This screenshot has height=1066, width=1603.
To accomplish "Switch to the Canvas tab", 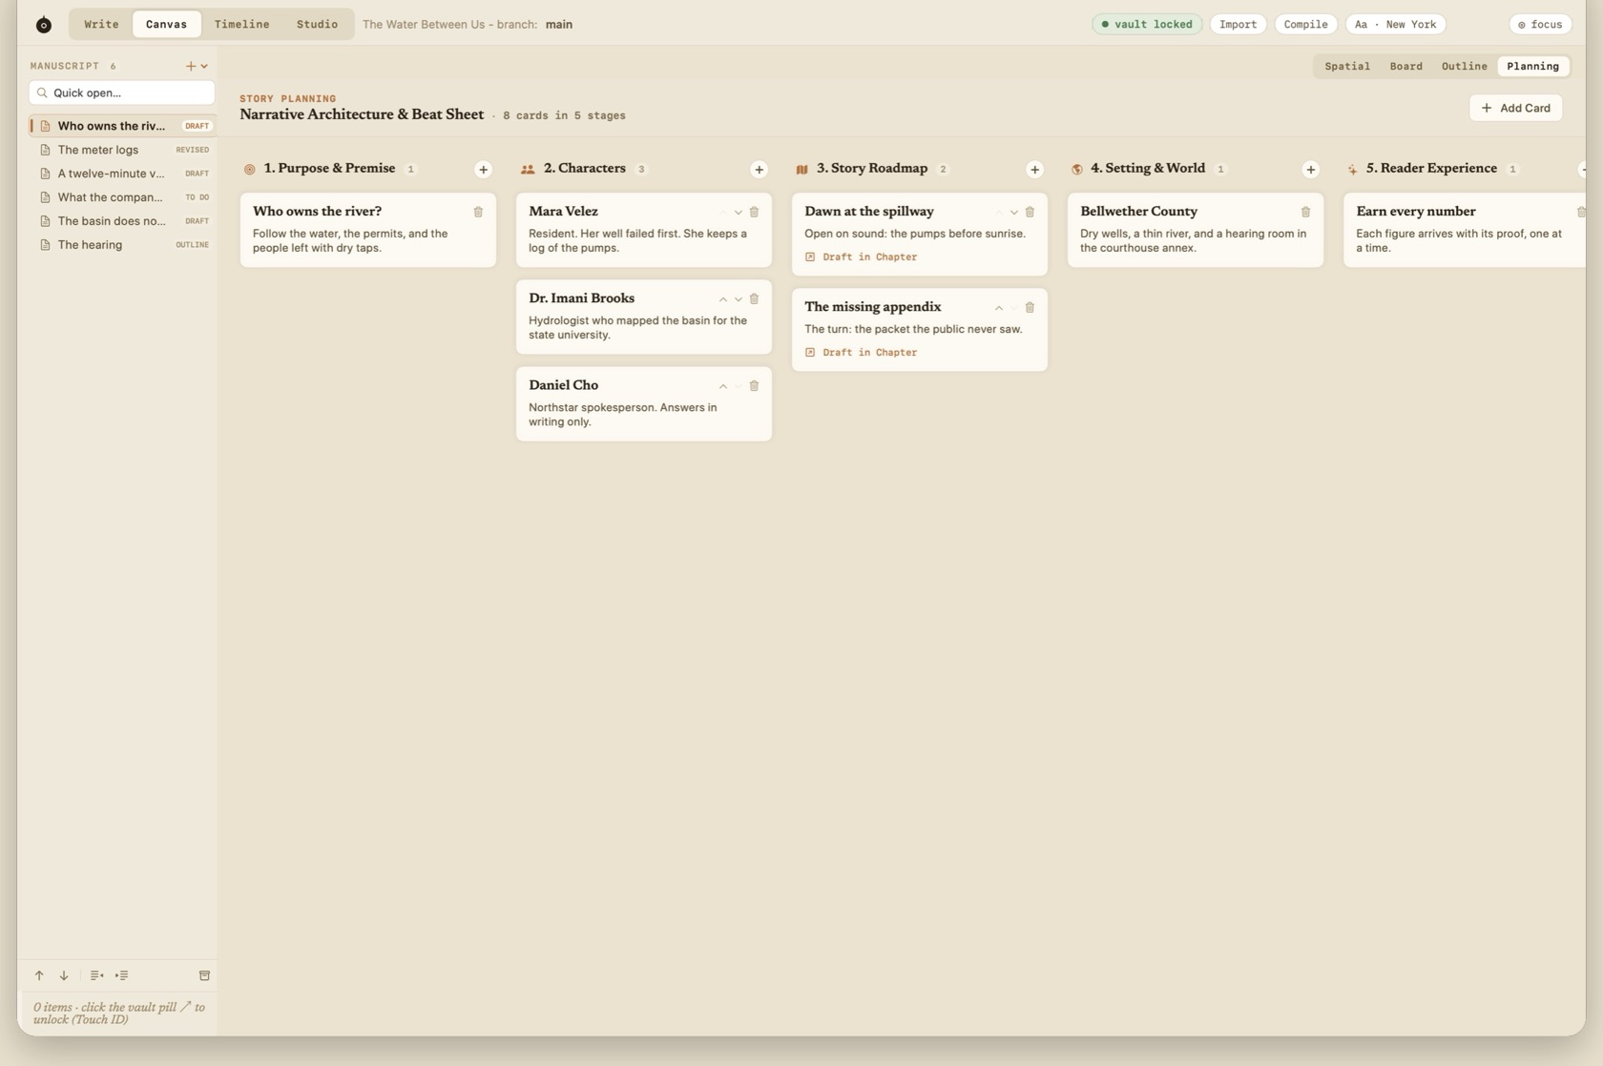I will click(166, 24).
